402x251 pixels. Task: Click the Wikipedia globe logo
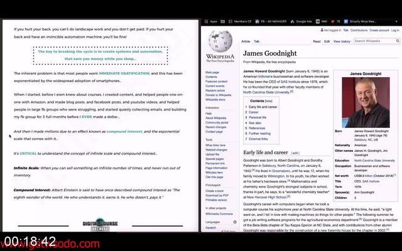[220, 41]
